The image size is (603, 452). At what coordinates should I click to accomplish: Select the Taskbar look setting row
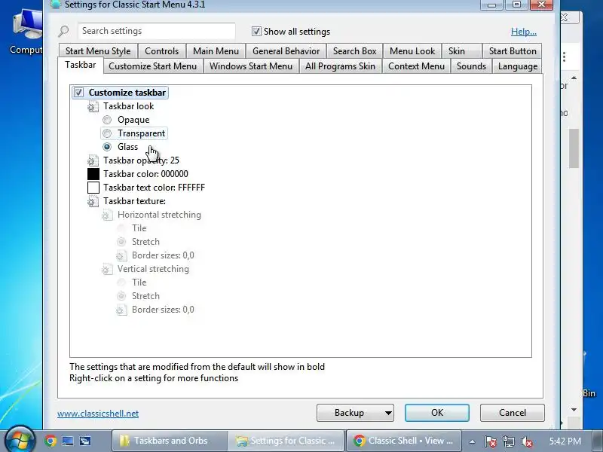pos(128,106)
